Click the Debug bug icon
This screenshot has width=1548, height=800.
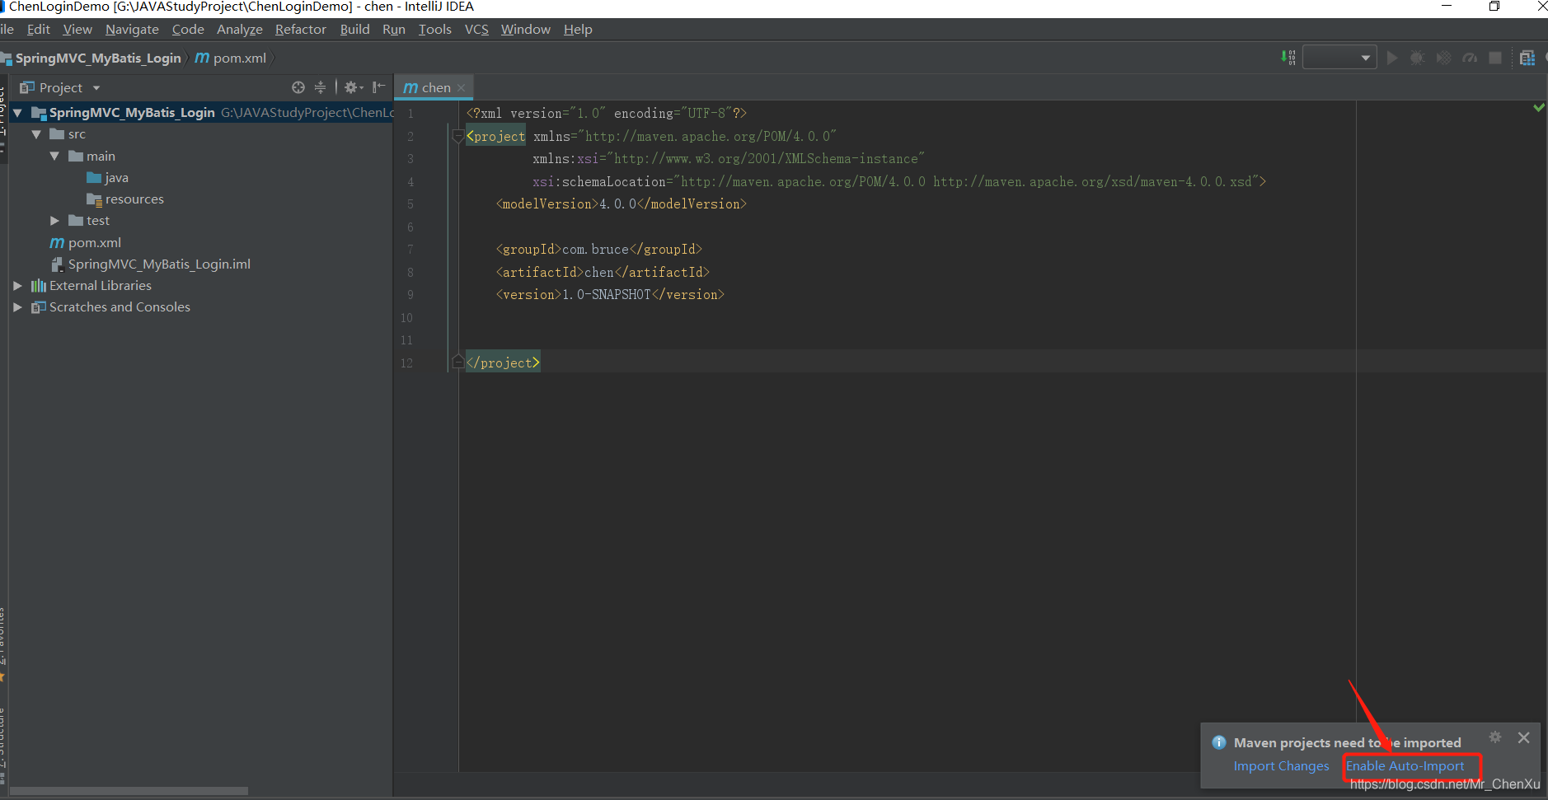pos(1417,58)
